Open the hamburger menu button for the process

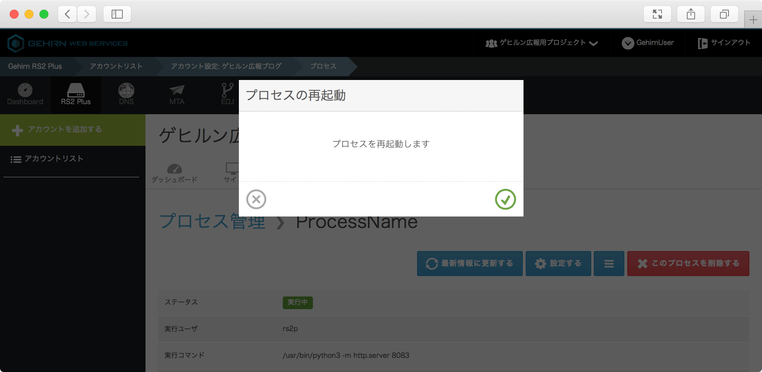tap(609, 264)
